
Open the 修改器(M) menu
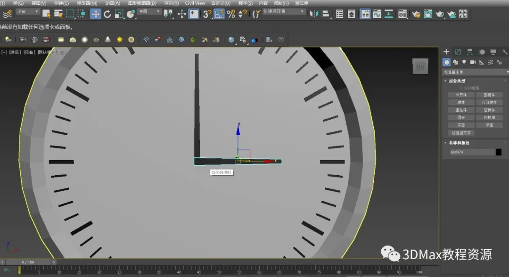click(87, 3)
